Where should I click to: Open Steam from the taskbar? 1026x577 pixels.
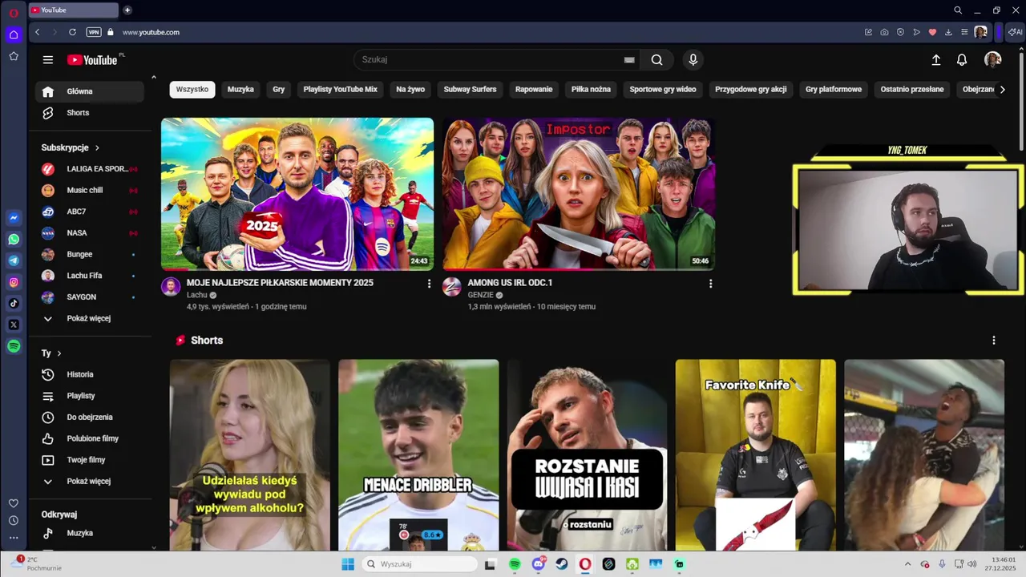[562, 564]
